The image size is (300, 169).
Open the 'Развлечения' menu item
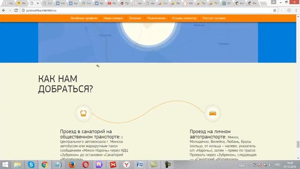(156, 18)
